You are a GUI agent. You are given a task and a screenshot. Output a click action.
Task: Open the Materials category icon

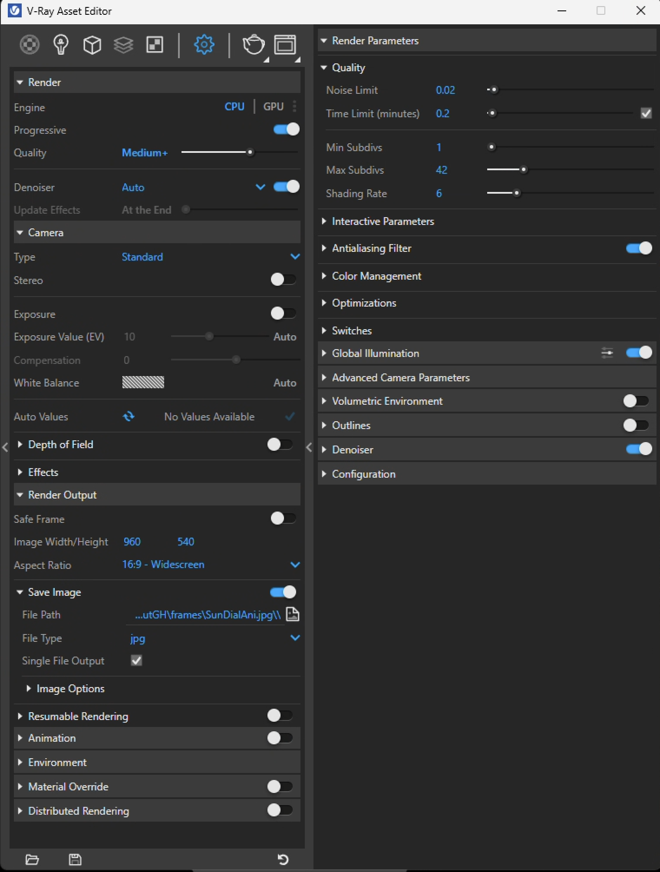(x=30, y=45)
